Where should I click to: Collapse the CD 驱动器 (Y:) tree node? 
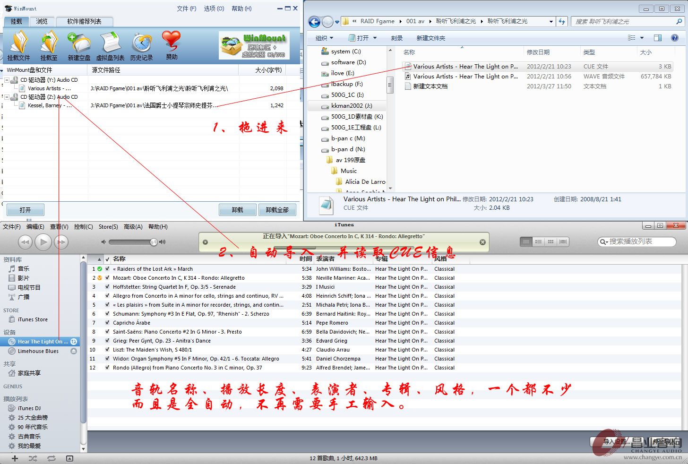tap(7, 80)
